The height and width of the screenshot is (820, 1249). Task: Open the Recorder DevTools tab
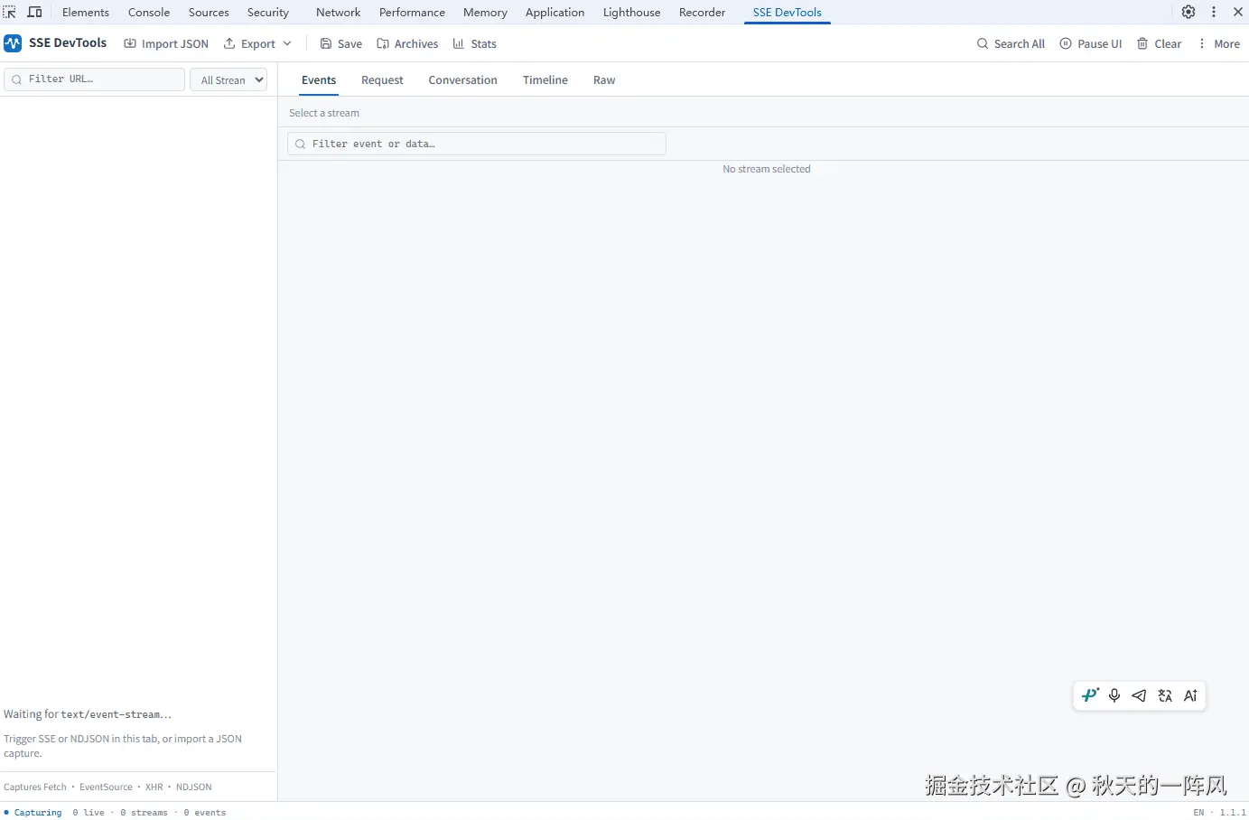click(x=702, y=12)
